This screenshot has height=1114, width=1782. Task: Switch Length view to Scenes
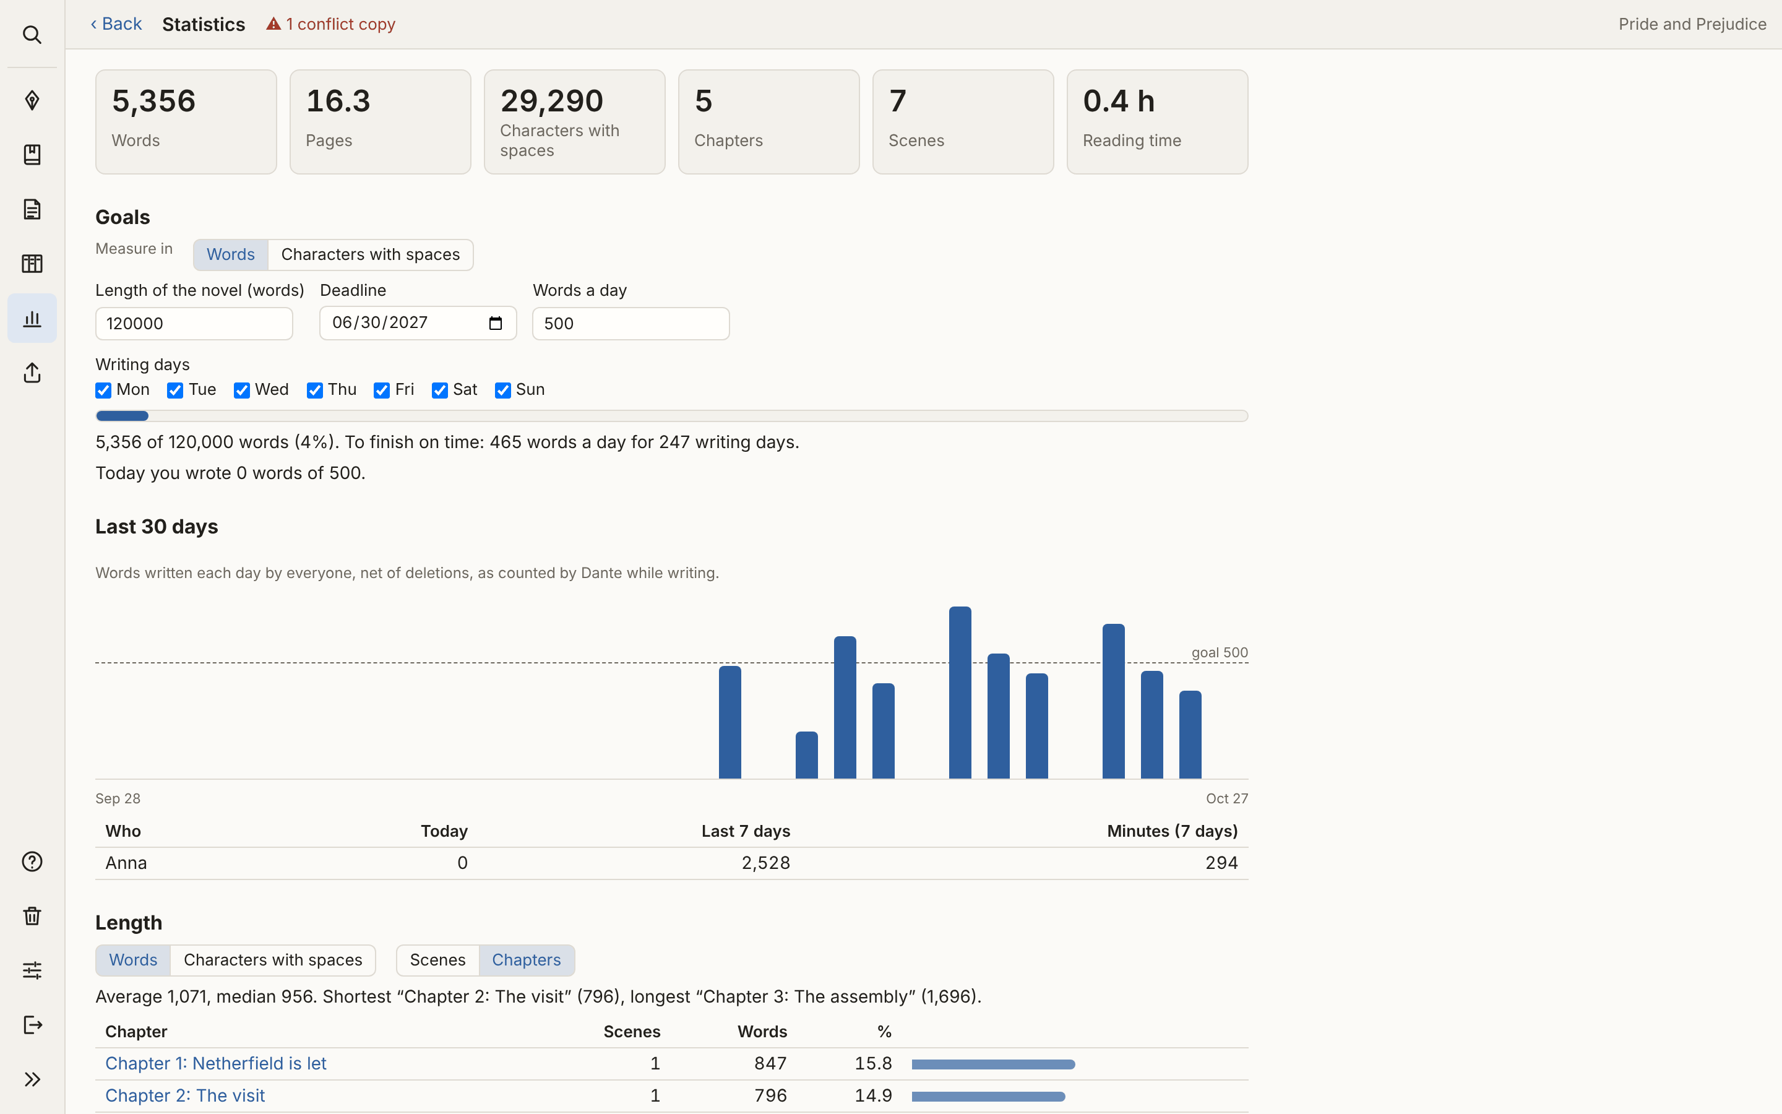click(437, 960)
